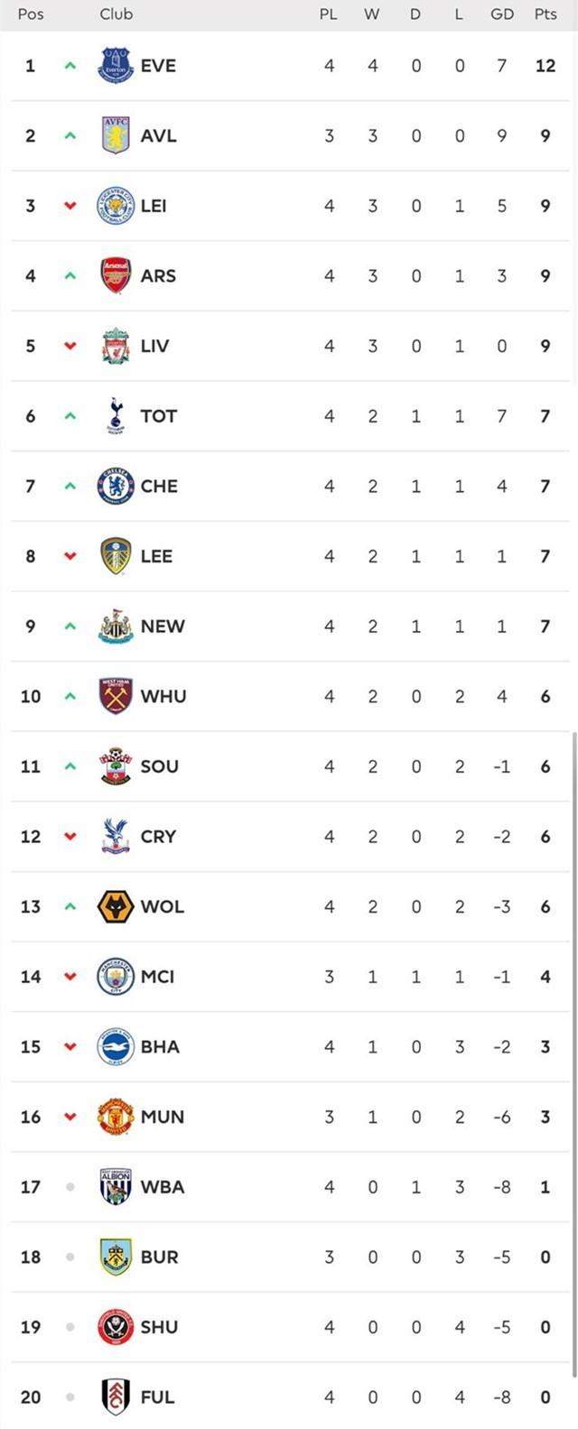This screenshot has width=578, height=1429.
Task: Select the Liverpool club badge
Action: tap(116, 346)
